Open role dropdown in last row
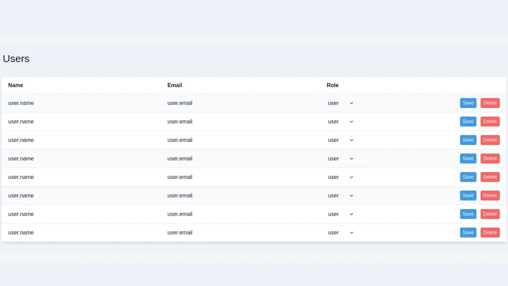Image resolution: width=508 pixels, height=286 pixels. click(x=341, y=233)
